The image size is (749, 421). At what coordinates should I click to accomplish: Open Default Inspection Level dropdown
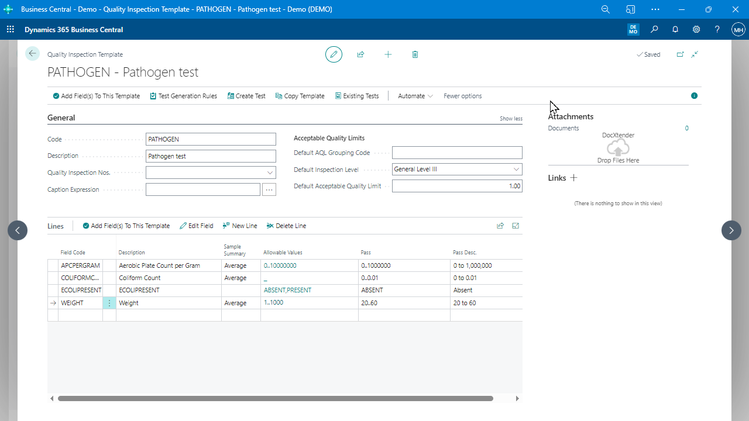click(516, 170)
